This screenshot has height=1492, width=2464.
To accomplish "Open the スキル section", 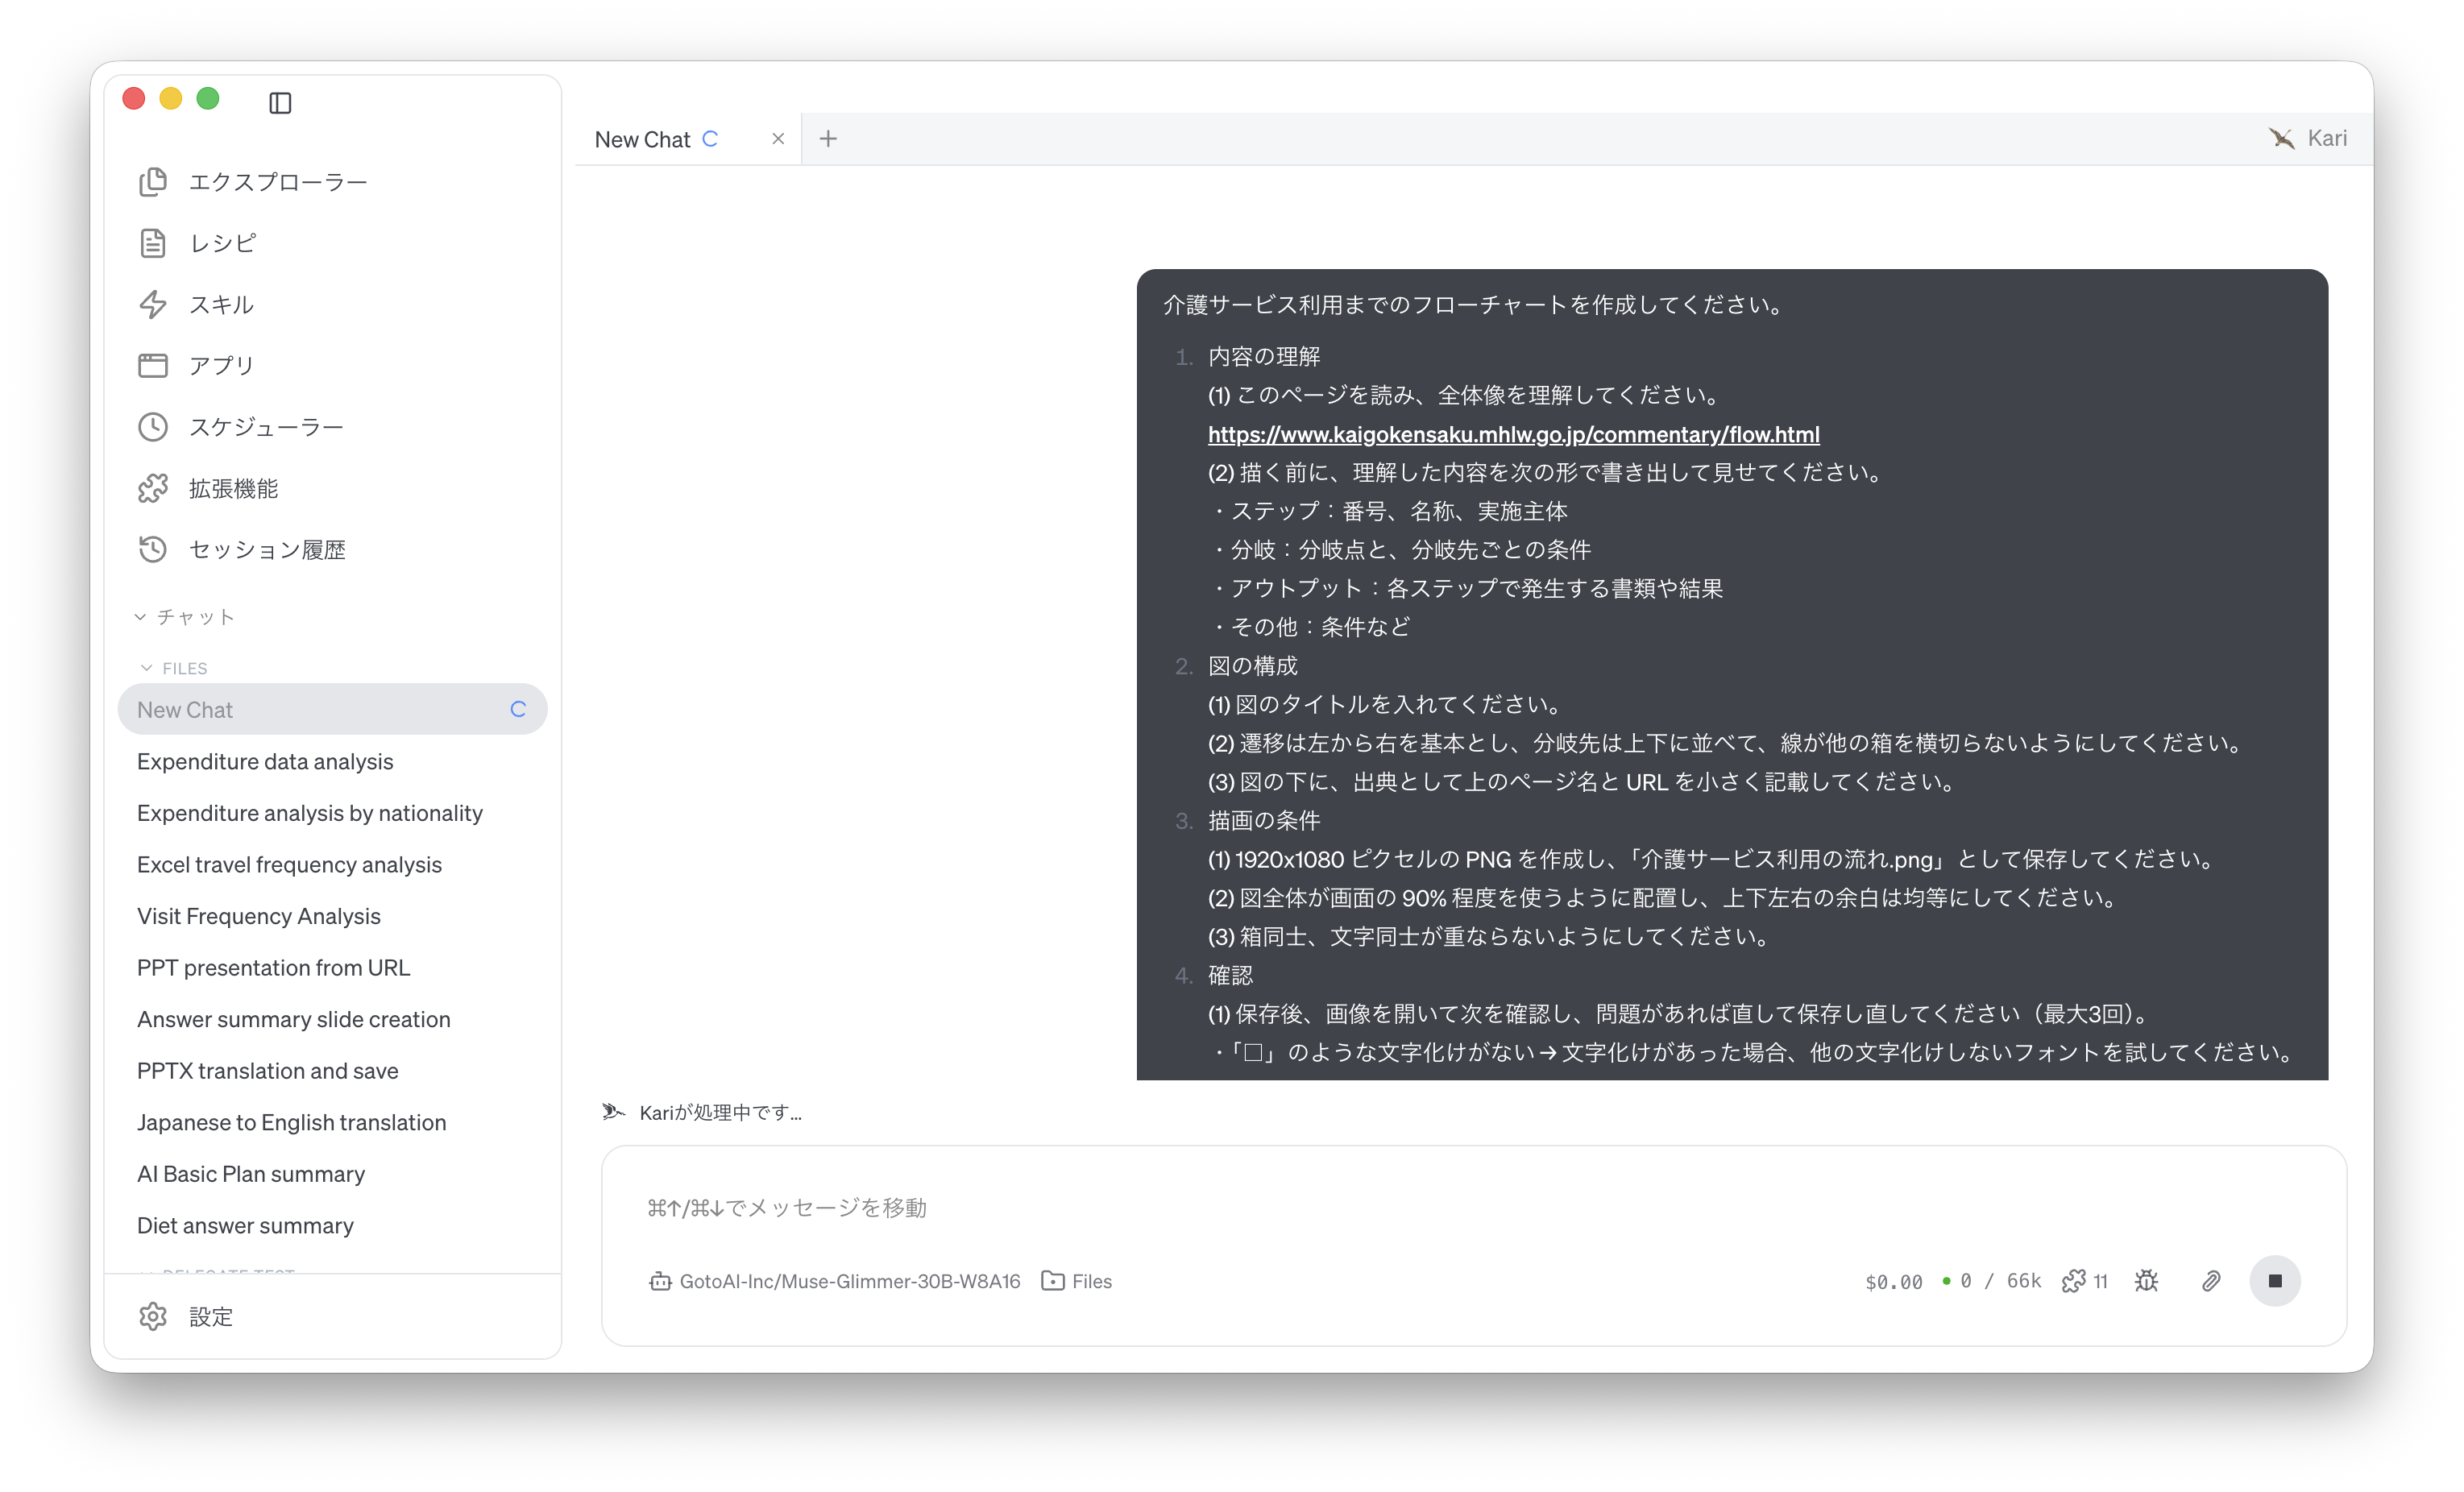I will pyautogui.click(x=196, y=304).
